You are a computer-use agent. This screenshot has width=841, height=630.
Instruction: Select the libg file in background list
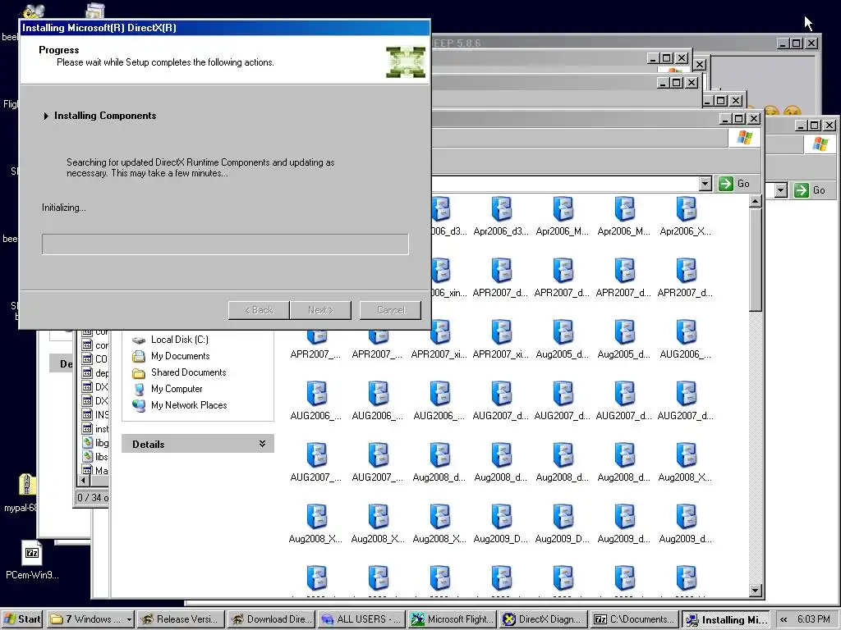click(95, 442)
